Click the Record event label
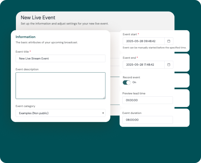Screen dimensions: 201x163 (x=131, y=77)
